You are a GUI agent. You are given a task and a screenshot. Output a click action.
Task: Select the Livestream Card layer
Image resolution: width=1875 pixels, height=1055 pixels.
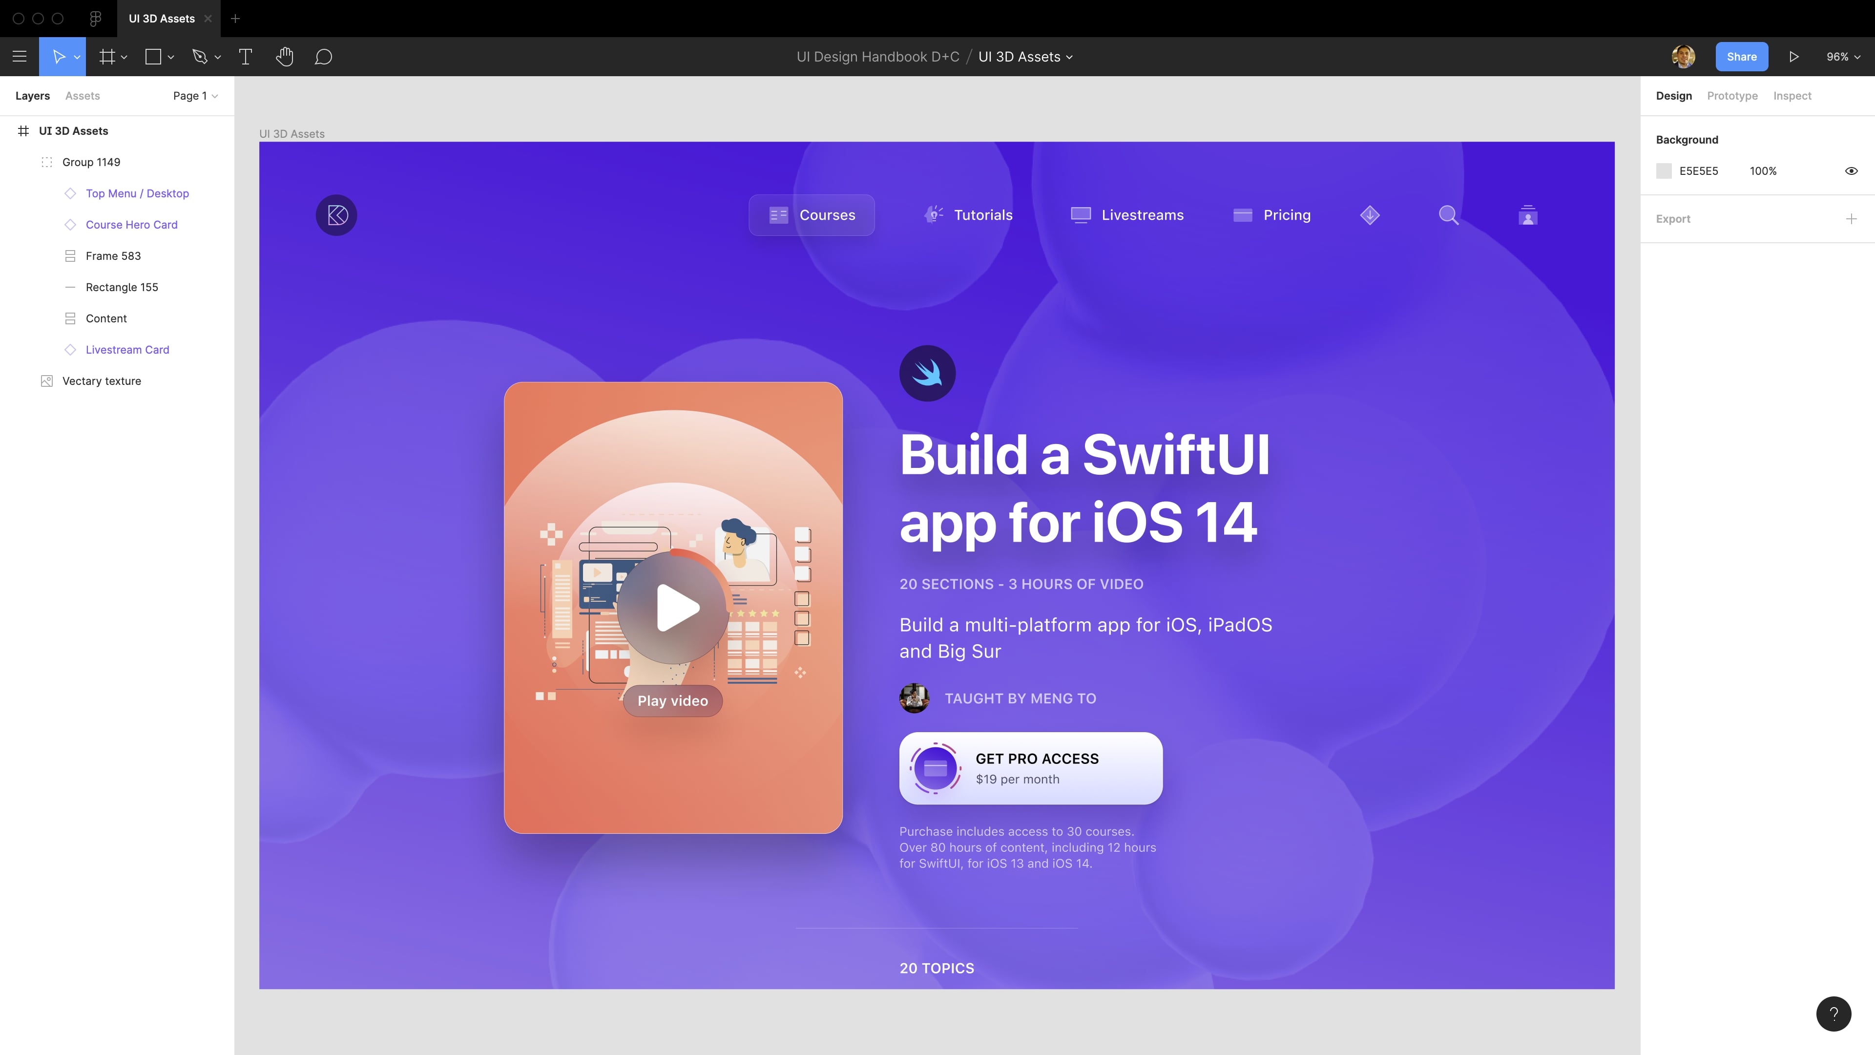click(127, 350)
